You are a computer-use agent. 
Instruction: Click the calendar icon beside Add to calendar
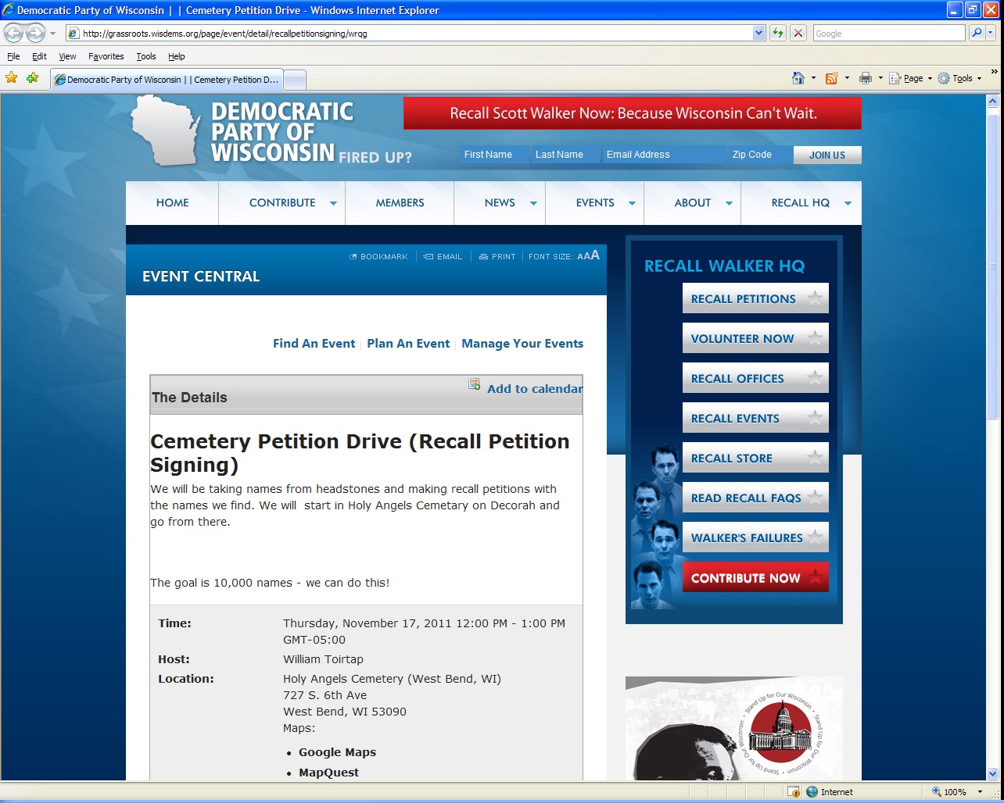(x=474, y=384)
